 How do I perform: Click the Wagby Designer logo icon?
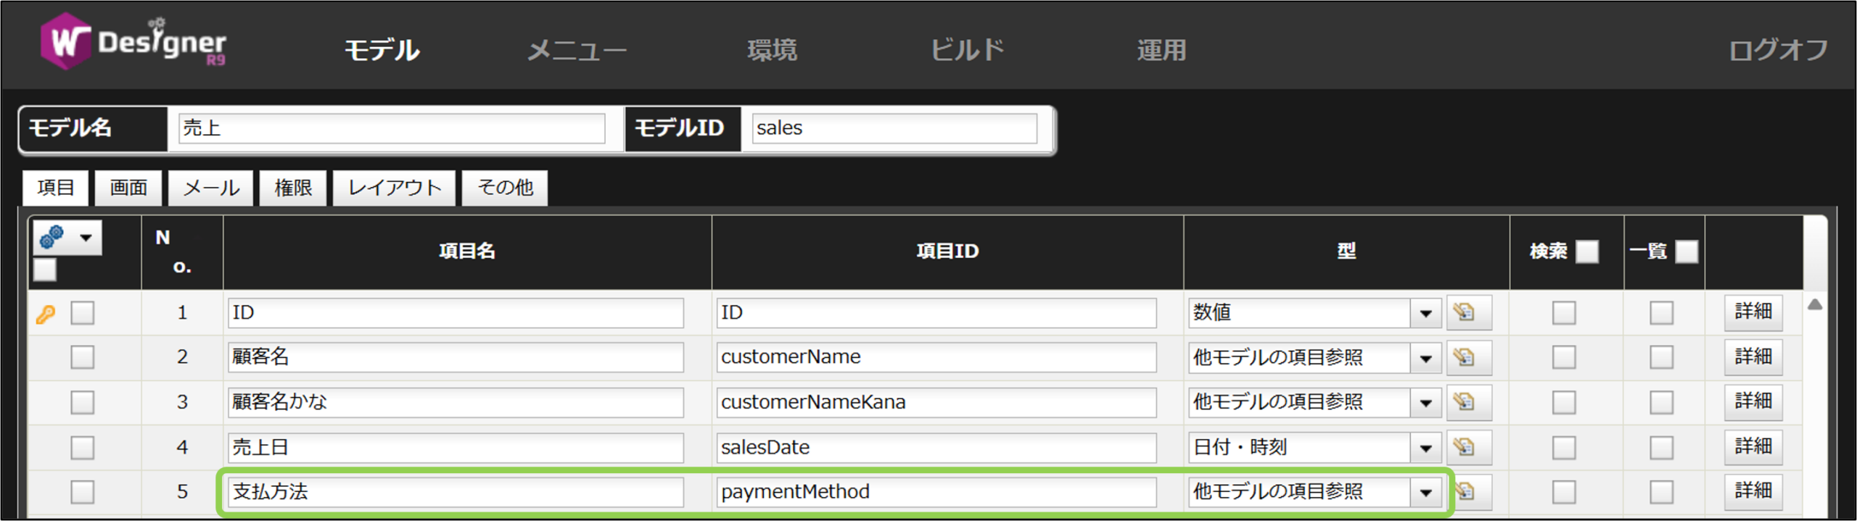[65, 42]
